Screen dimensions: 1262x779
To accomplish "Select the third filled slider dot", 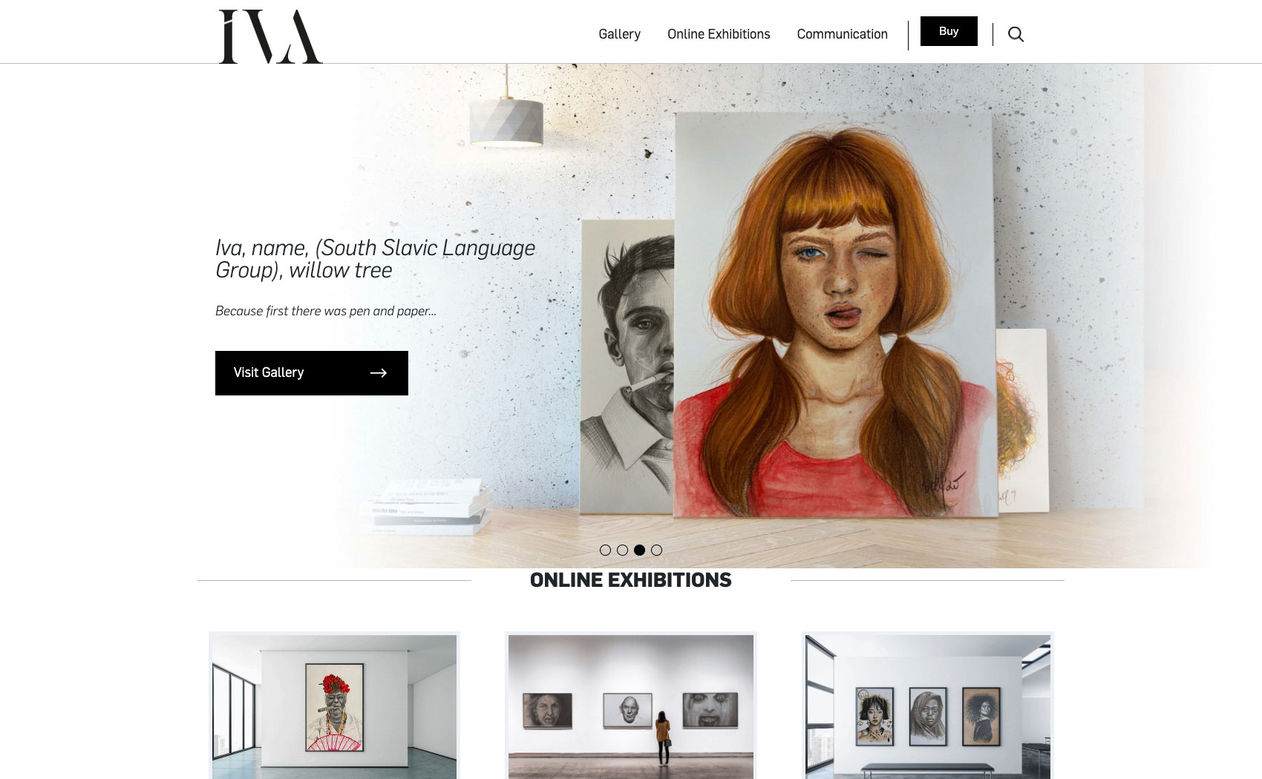I will click(639, 550).
